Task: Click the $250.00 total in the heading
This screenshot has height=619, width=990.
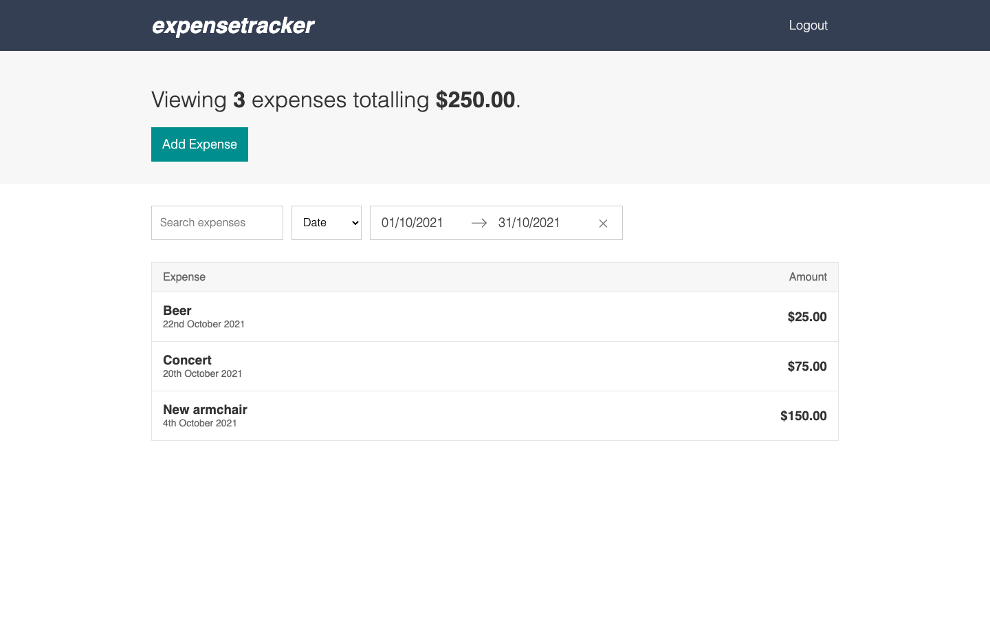Action: click(x=476, y=100)
